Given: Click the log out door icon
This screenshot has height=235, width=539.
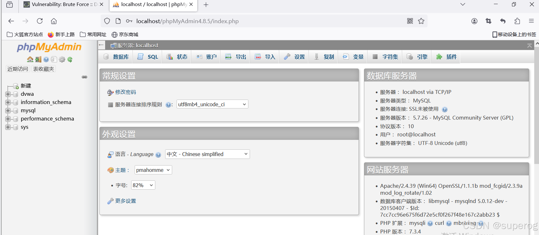Looking at the screenshot, I should [38, 59].
